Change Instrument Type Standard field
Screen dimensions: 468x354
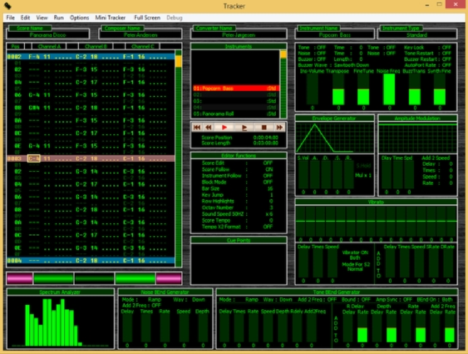pos(417,35)
